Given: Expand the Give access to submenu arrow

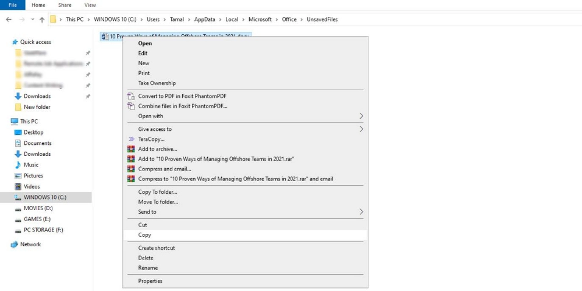Looking at the screenshot, I should 361,129.
